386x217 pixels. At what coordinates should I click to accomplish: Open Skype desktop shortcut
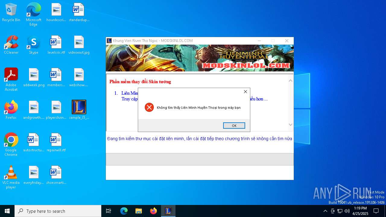pyautogui.click(x=33, y=45)
